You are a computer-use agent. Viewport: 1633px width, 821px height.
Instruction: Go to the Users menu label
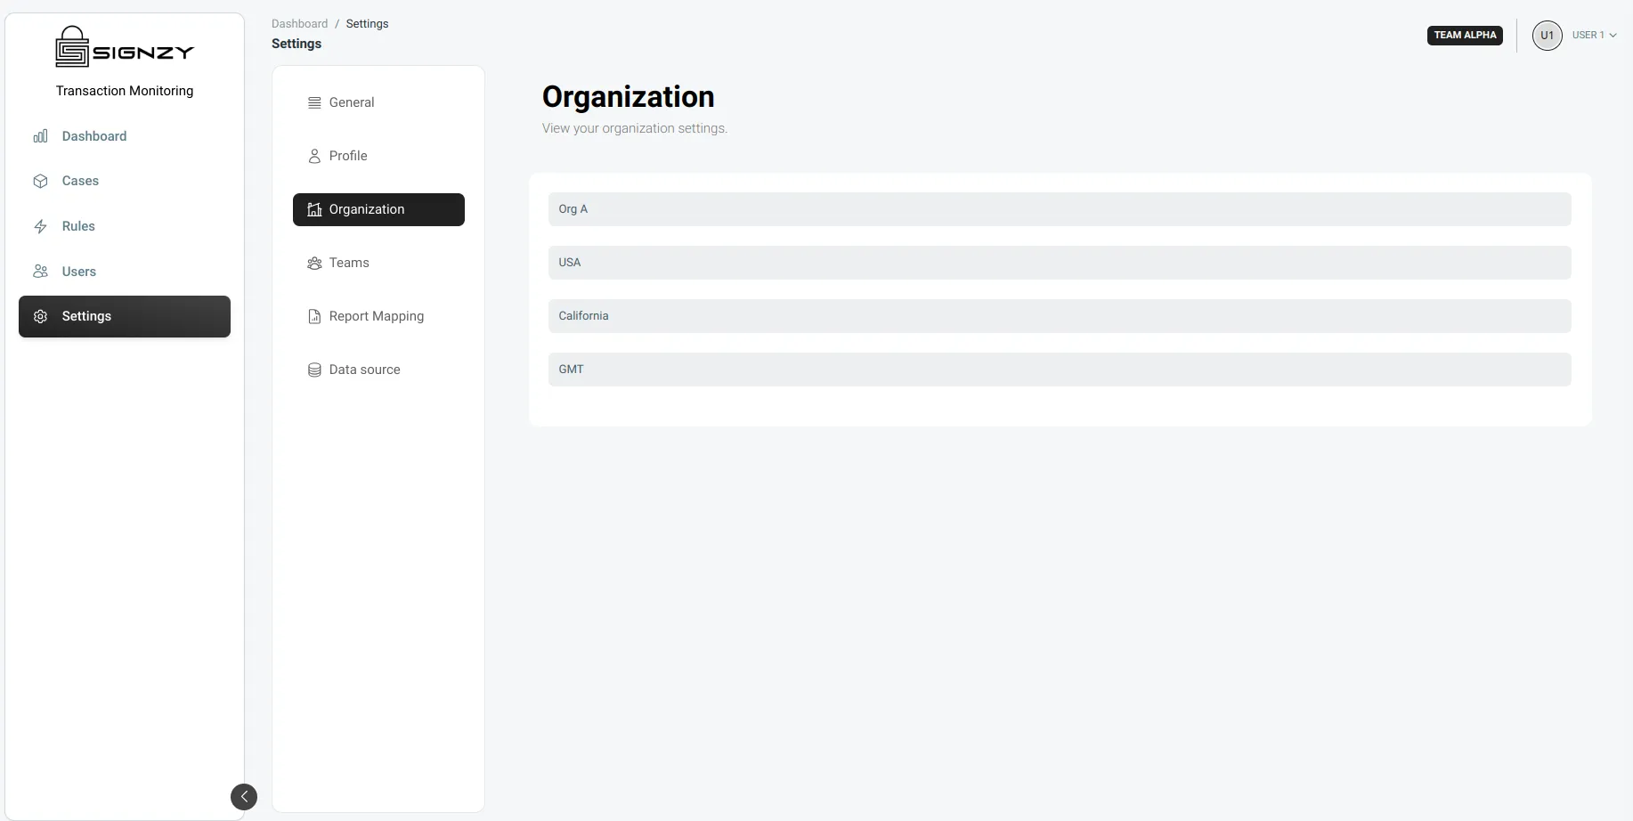point(79,272)
